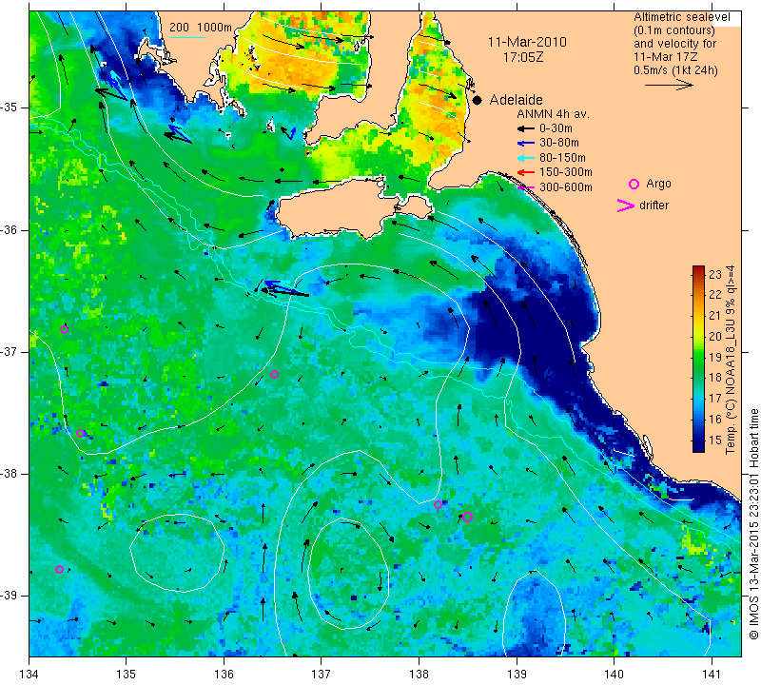Image resolution: width=761 pixels, height=685 pixels.
Task: Click the Argo float marker near 134.5°E, 37.7°S
Action: (x=81, y=433)
